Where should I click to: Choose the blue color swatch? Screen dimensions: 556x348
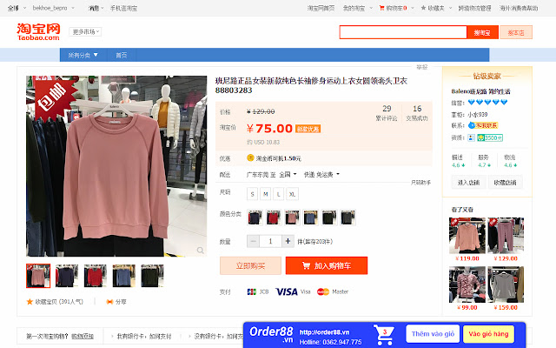tap(310, 217)
